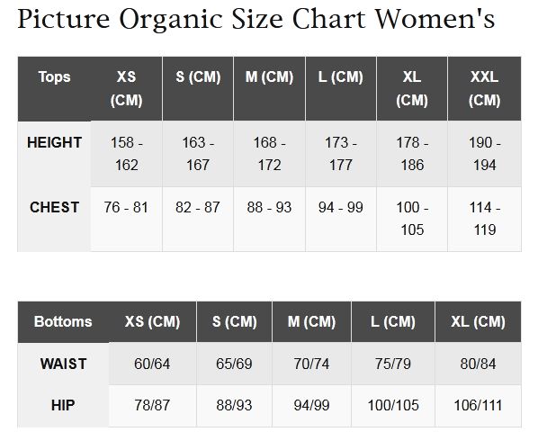The width and height of the screenshot is (538, 432).
Task: Click the CHEST row label
Action: [x=54, y=219]
